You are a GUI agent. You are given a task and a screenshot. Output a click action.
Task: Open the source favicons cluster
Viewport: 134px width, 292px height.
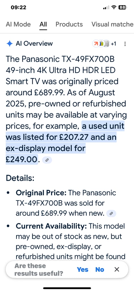(101, 44)
